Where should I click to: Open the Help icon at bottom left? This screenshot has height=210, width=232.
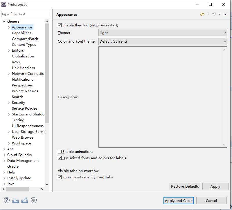7,200
